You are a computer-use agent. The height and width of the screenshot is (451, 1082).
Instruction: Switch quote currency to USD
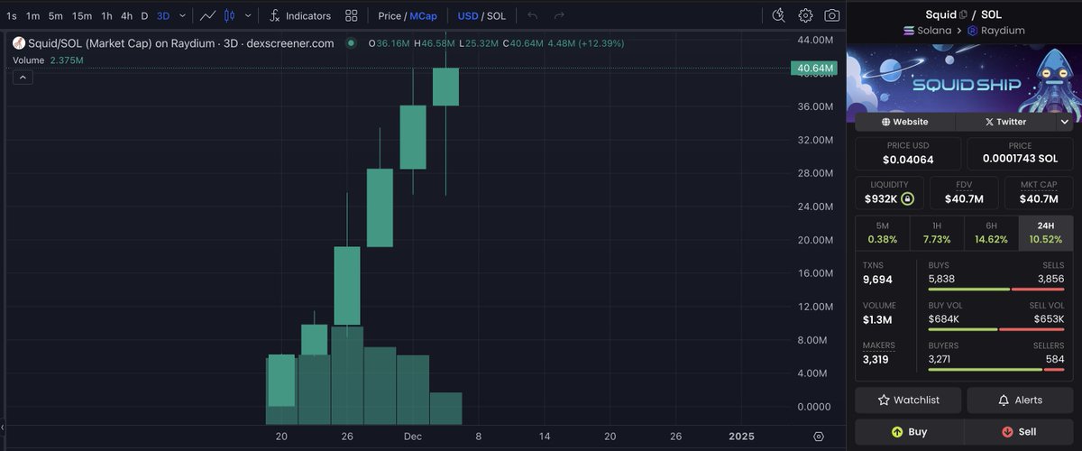(468, 16)
